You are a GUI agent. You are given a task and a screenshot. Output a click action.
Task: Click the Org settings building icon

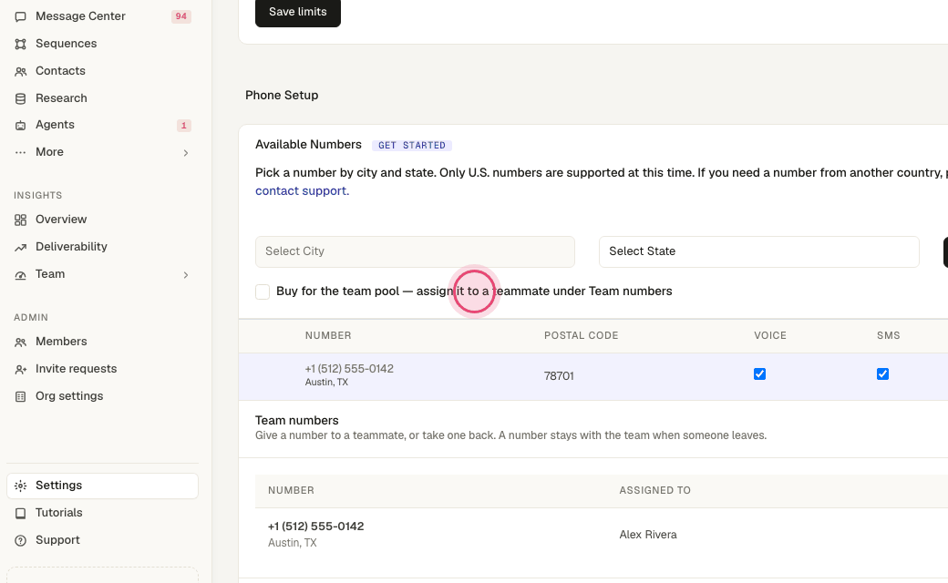point(21,397)
